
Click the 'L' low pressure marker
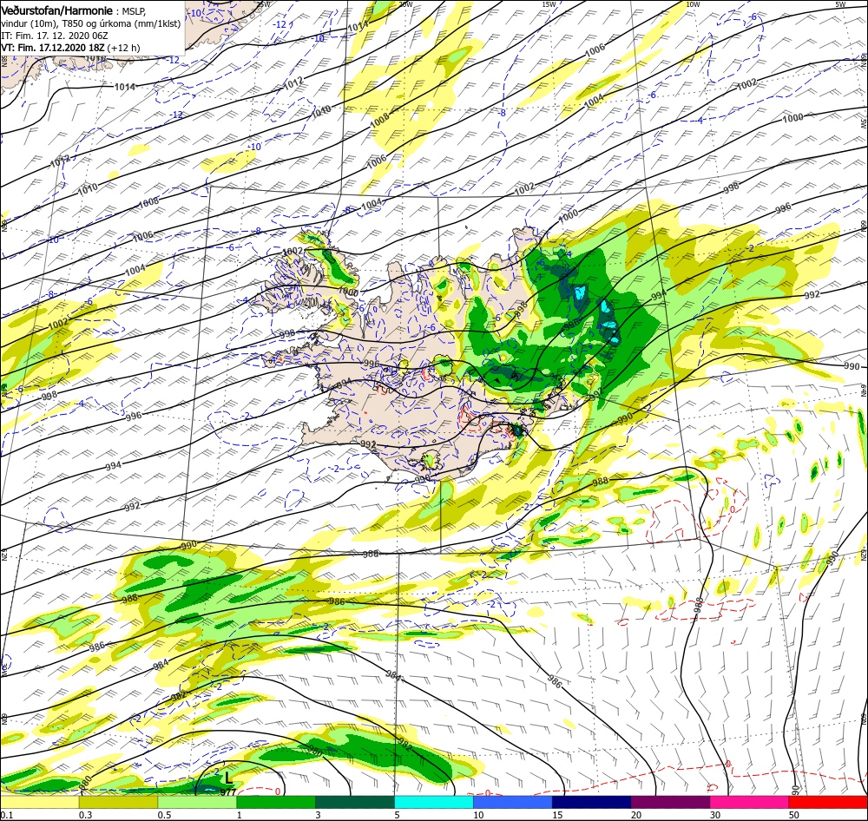click(228, 779)
